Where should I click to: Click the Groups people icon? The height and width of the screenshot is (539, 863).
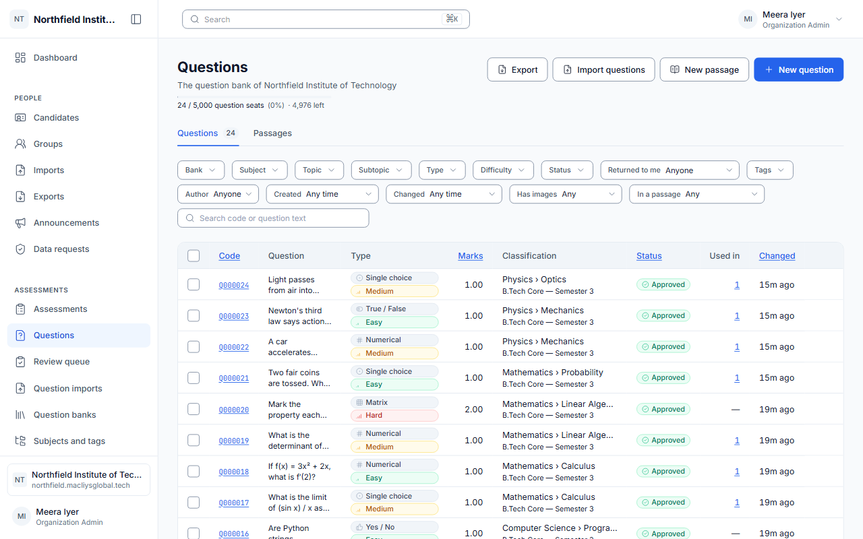coord(20,144)
